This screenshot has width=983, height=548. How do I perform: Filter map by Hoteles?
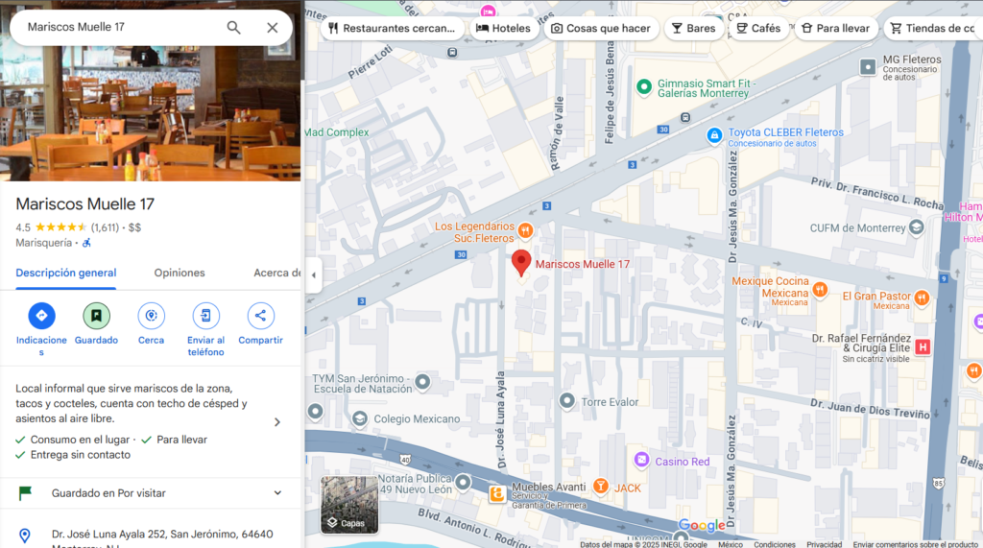click(x=503, y=29)
